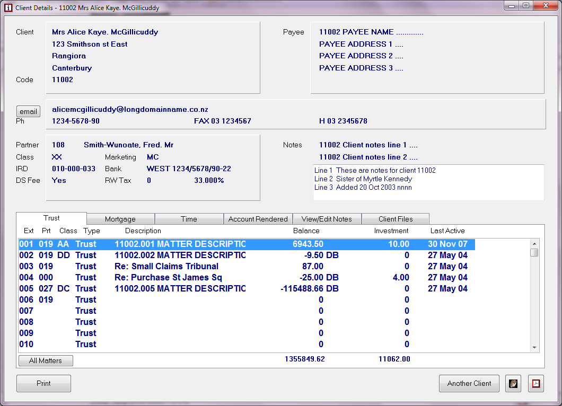The width and height of the screenshot is (562, 406).
Task: Switch to the Mortgage tab
Action: 120,219
